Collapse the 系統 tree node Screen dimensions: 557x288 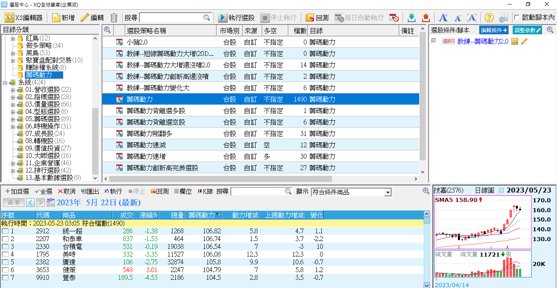pos(5,82)
